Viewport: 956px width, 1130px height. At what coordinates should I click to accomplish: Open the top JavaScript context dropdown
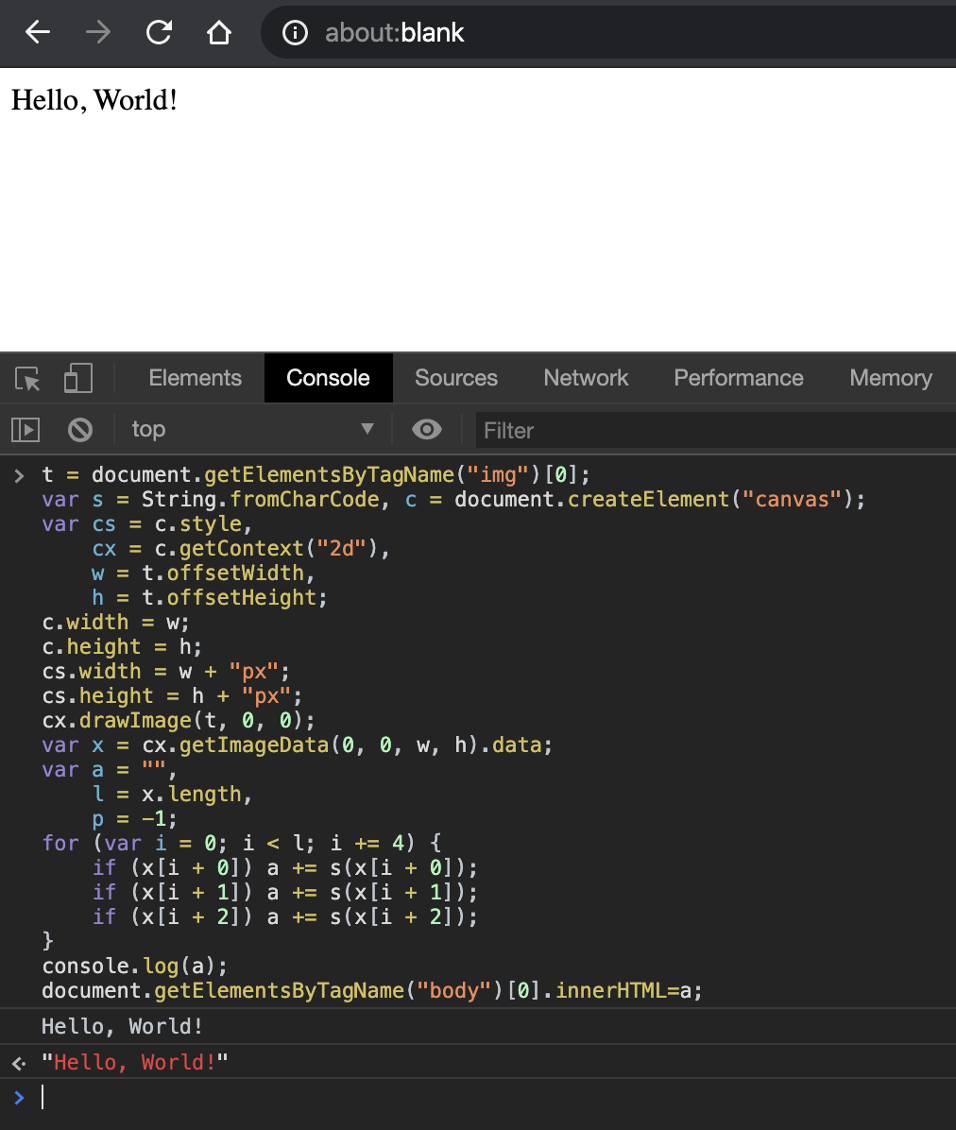click(x=253, y=430)
